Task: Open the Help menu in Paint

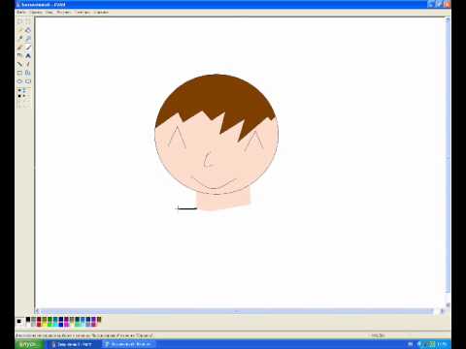Action: (x=101, y=13)
